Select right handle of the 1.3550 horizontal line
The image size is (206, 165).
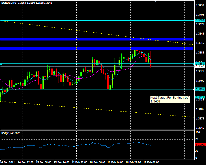point(193,64)
